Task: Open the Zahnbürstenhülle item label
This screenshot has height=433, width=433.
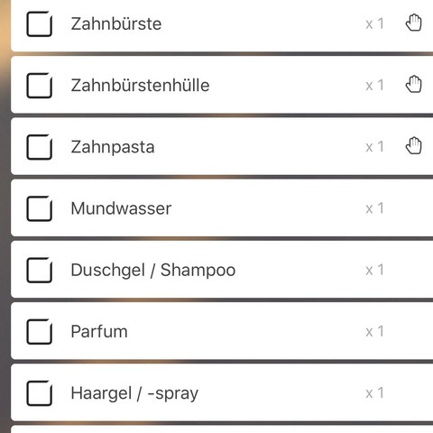Action: pyautogui.click(x=140, y=85)
